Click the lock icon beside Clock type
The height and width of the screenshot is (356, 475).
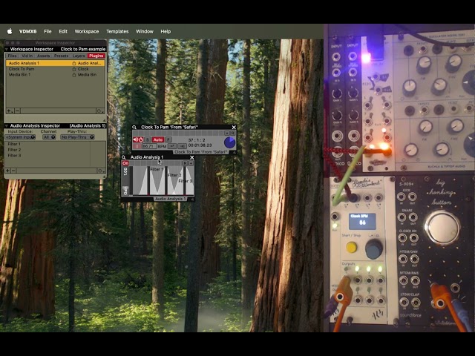tap(73, 69)
